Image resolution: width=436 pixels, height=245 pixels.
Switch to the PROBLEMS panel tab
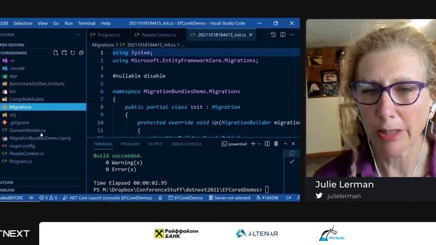click(130, 144)
